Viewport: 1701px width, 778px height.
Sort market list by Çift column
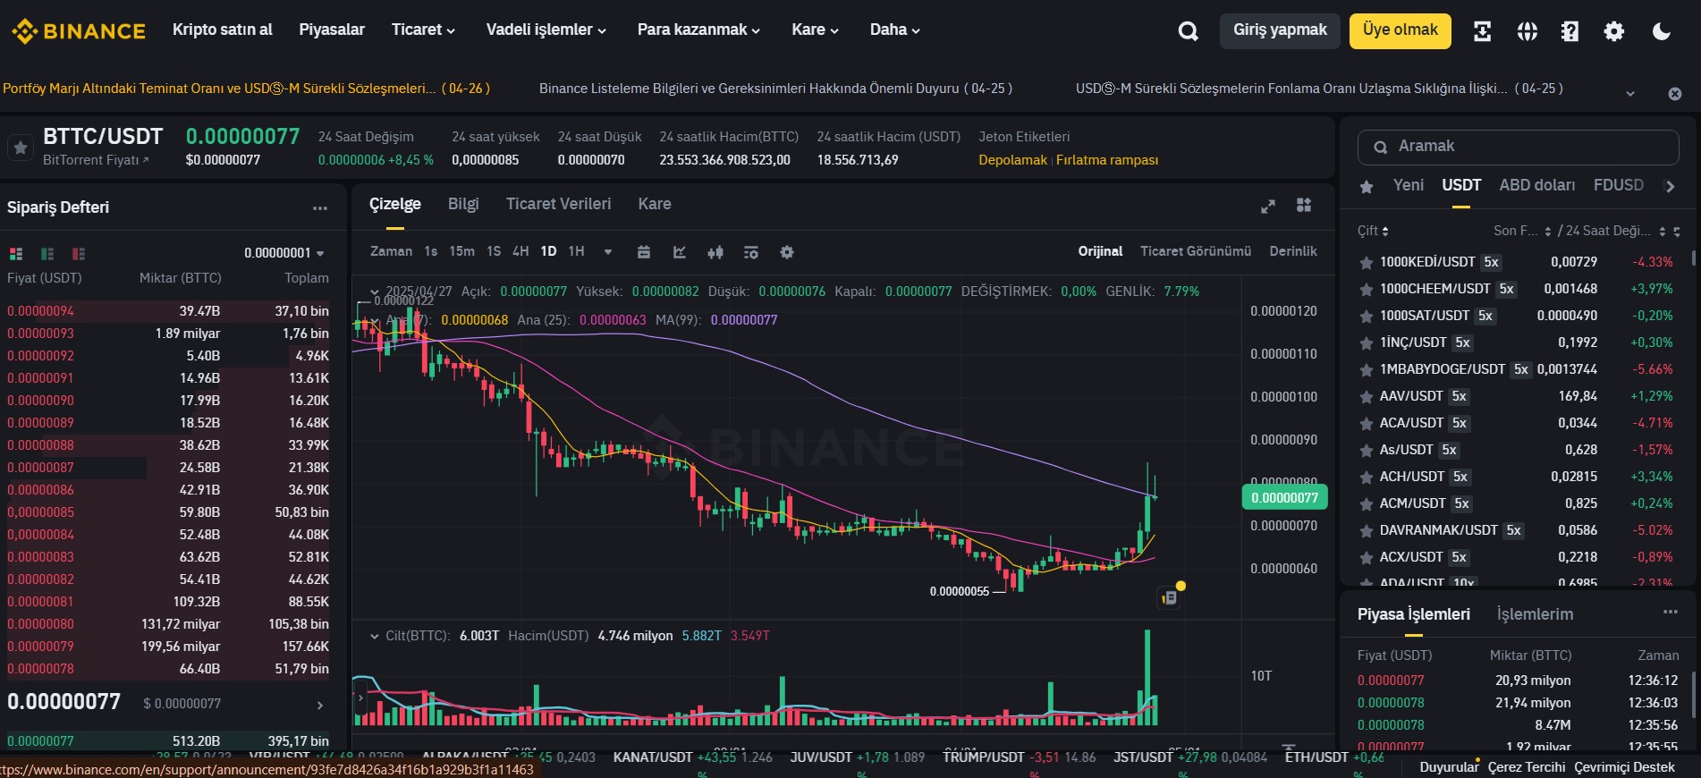tap(1373, 231)
